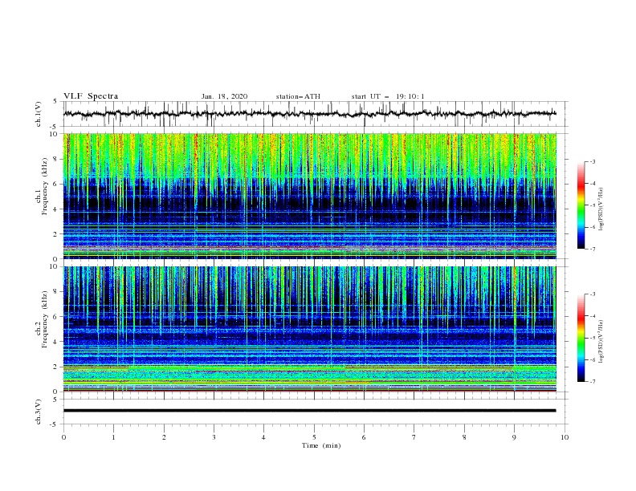Click the 'Time (min)' axis label

(321, 445)
